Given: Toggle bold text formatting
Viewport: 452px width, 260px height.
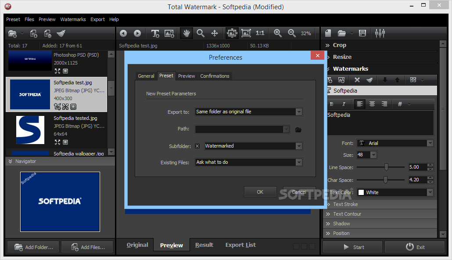Looking at the screenshot, I should [x=331, y=104].
